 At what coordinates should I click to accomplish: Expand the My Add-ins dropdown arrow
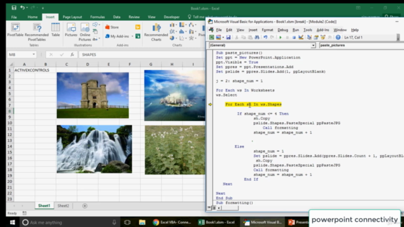133,37
